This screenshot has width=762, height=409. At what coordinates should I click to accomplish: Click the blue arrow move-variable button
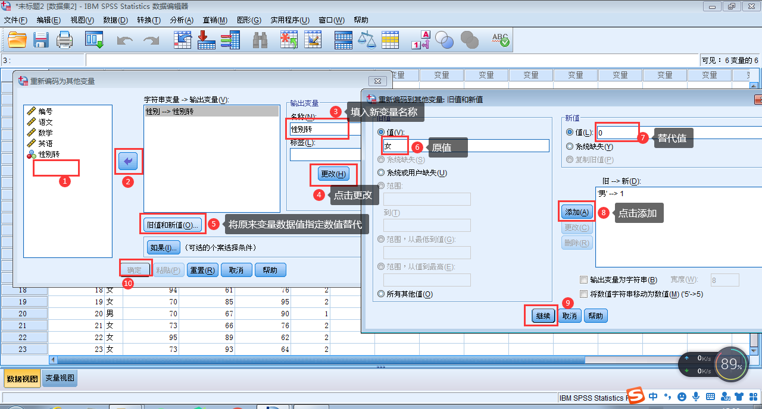pyautogui.click(x=128, y=161)
